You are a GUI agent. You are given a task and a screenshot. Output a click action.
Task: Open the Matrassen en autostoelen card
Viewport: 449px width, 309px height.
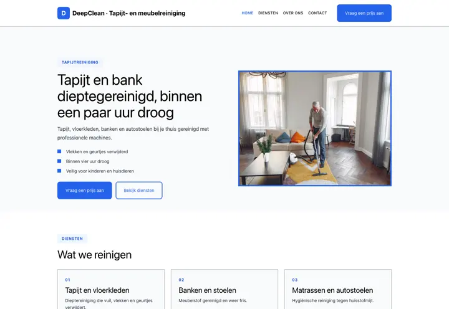coord(338,289)
